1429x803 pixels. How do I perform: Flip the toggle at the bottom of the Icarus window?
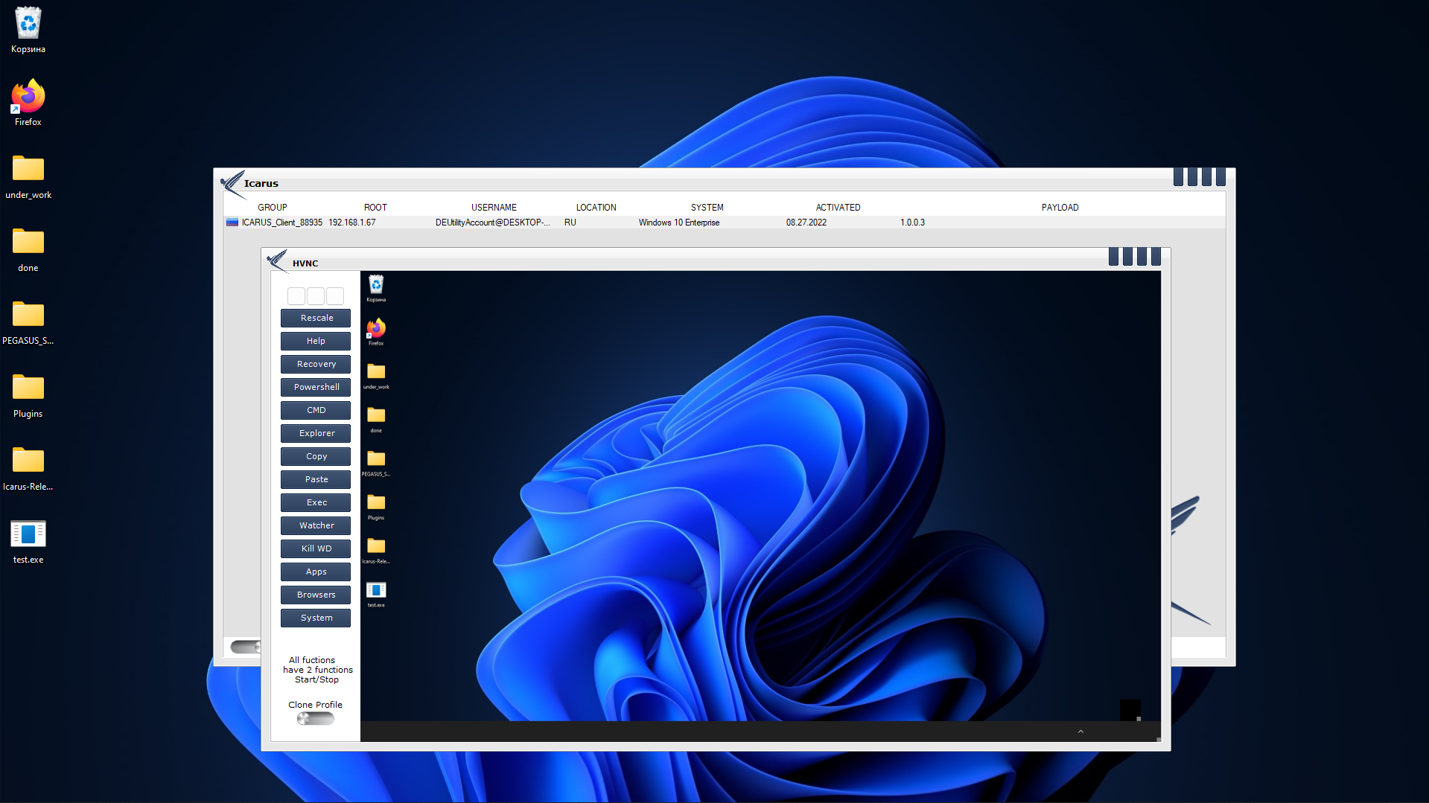(x=246, y=647)
